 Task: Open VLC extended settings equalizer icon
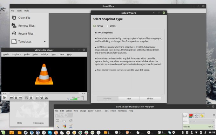point(31,98)
